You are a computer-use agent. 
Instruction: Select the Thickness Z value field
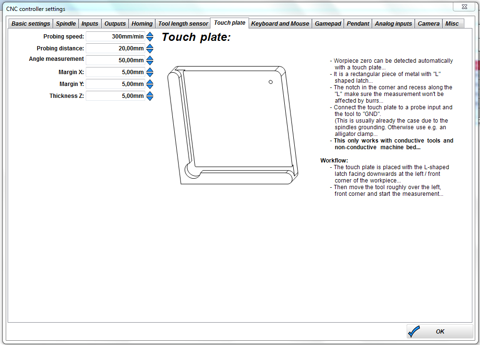tap(115, 96)
